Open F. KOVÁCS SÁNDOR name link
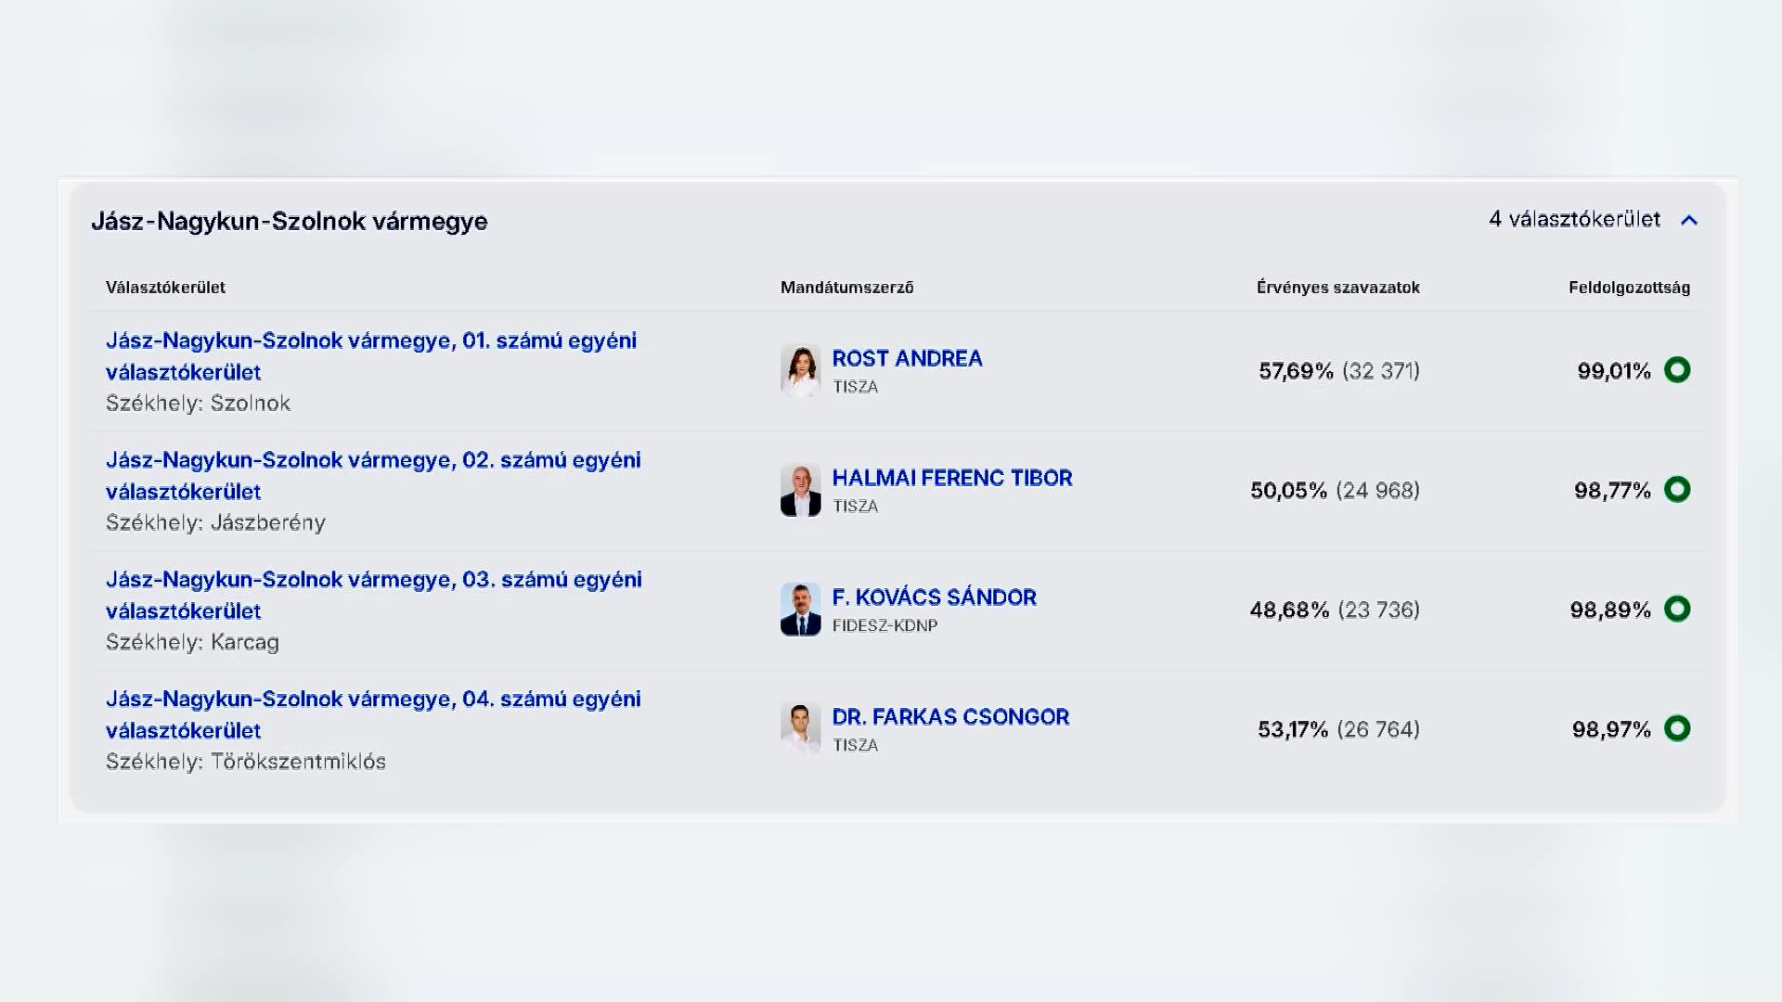The image size is (1782, 1002). [x=934, y=597]
